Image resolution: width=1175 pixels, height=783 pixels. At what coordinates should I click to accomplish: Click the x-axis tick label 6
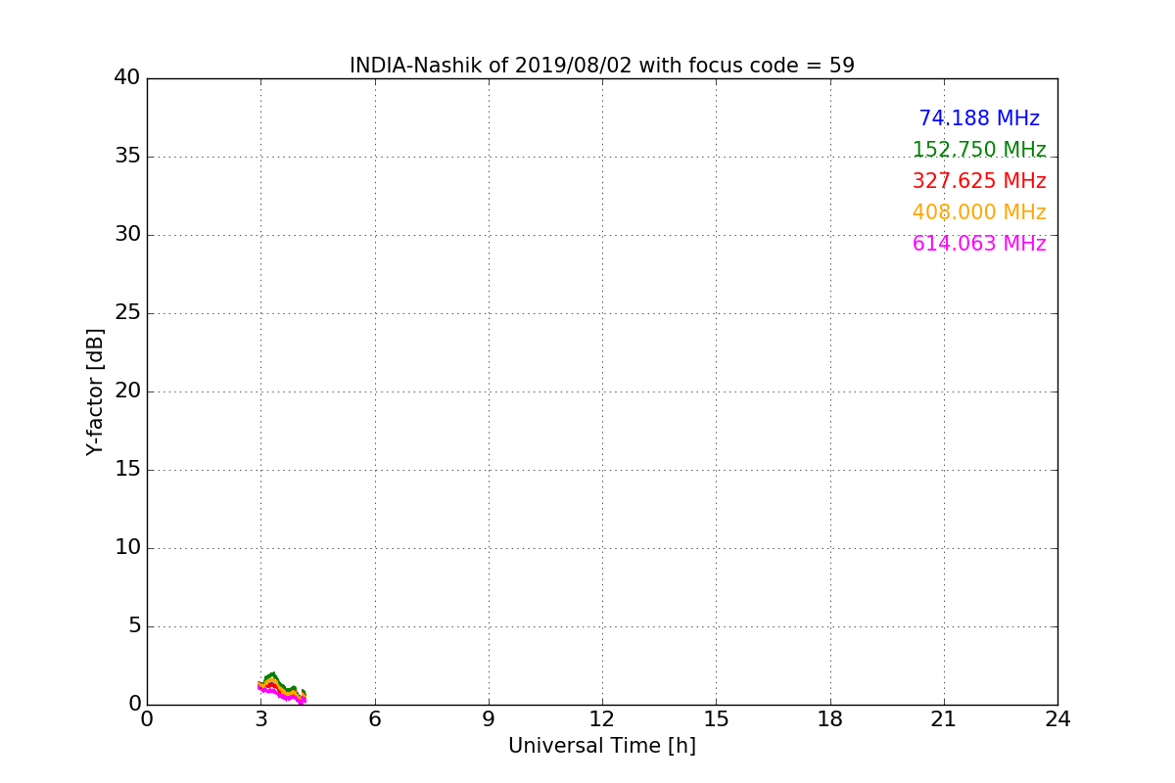pyautogui.click(x=374, y=719)
